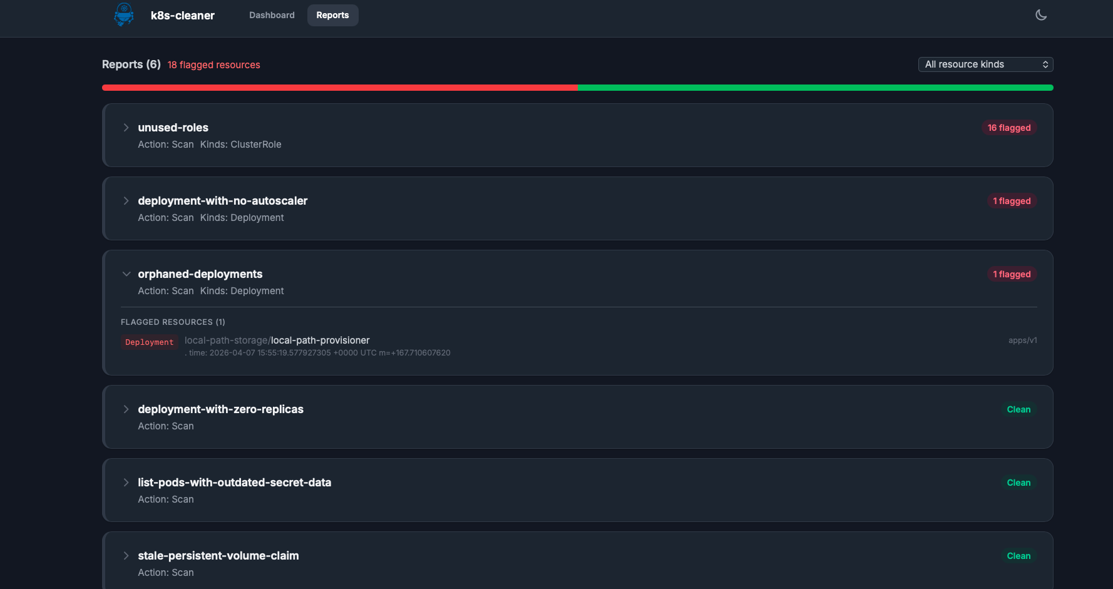This screenshot has height=589, width=1113.
Task: Switch to the Dashboard tab
Action: tap(272, 14)
